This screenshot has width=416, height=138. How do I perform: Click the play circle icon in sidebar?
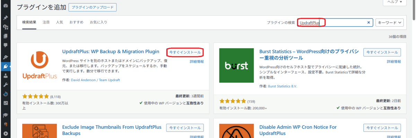[x=5, y=133]
